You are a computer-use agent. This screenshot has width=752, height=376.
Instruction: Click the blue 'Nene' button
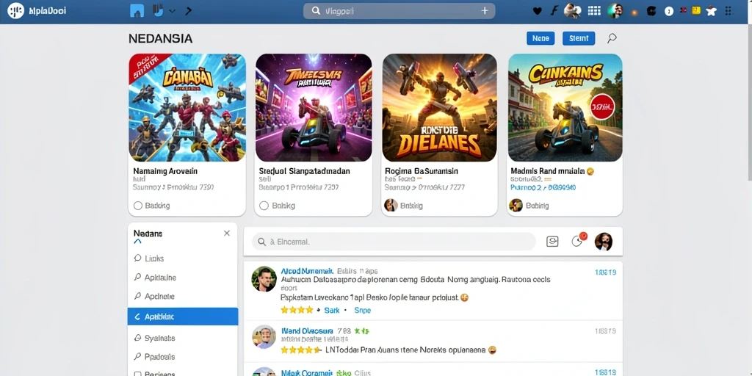click(x=540, y=38)
